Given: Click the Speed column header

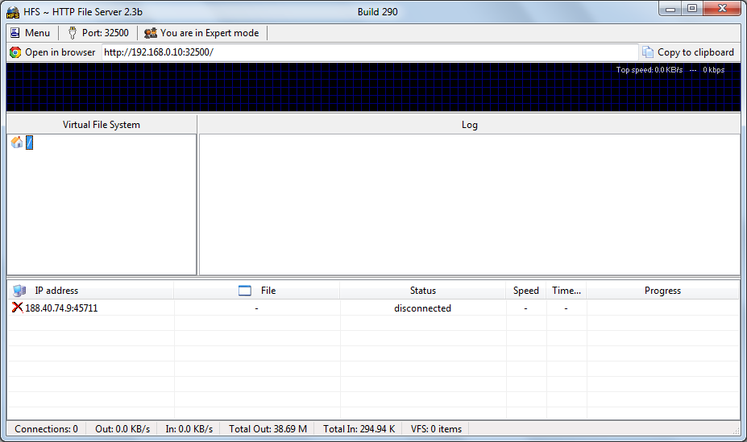Looking at the screenshot, I should pyautogui.click(x=526, y=290).
